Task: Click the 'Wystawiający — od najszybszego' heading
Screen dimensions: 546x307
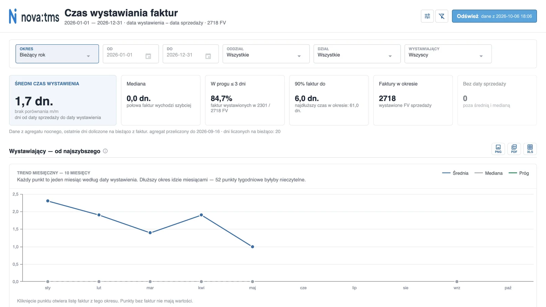Action: click(x=55, y=151)
